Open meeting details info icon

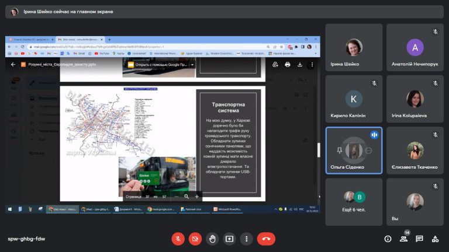(x=388, y=239)
